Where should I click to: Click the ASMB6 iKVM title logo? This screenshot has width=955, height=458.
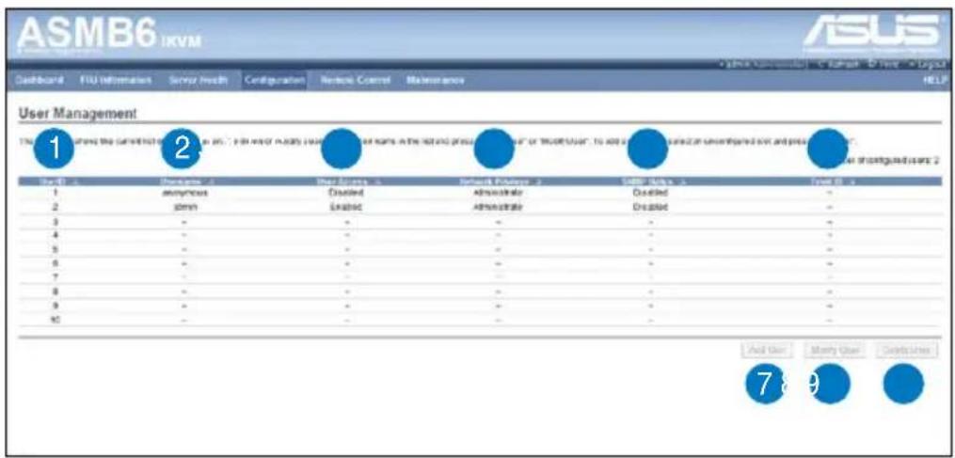(108, 35)
